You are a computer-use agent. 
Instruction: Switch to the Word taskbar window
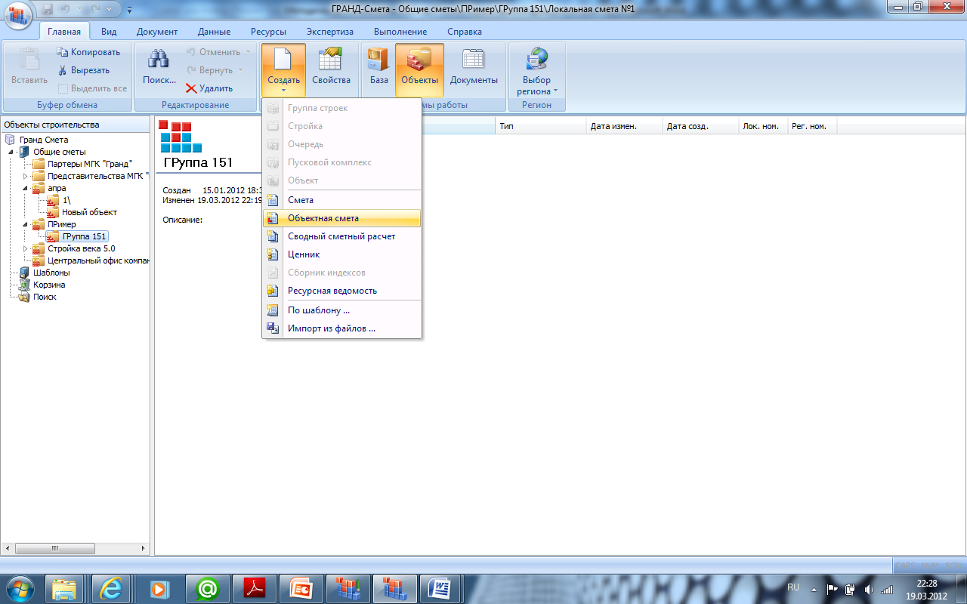[440, 587]
